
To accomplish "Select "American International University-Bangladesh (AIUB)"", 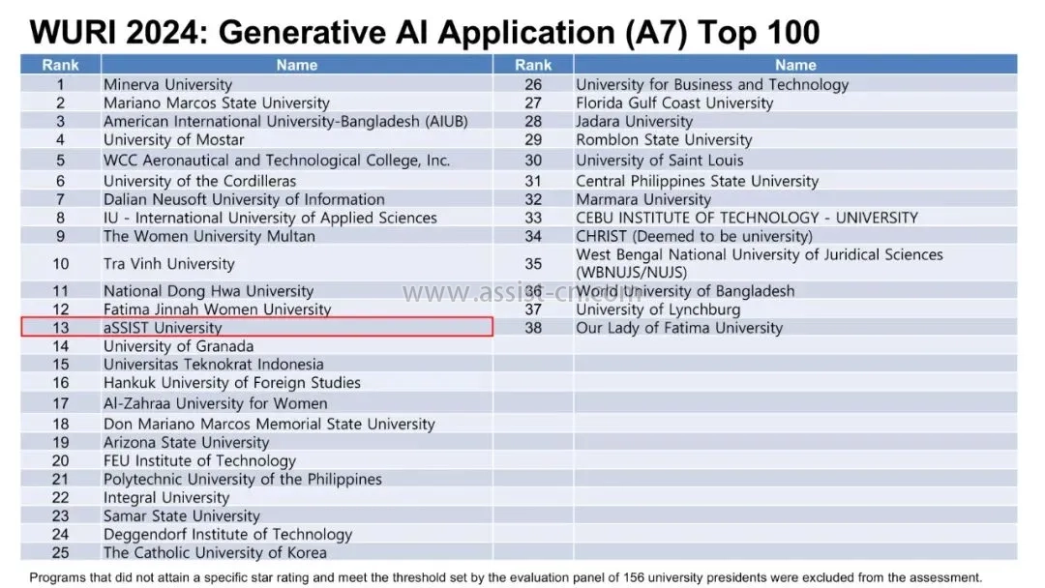I will [x=285, y=121].
